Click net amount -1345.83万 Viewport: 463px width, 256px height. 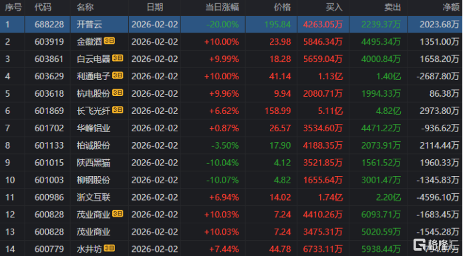438,180
